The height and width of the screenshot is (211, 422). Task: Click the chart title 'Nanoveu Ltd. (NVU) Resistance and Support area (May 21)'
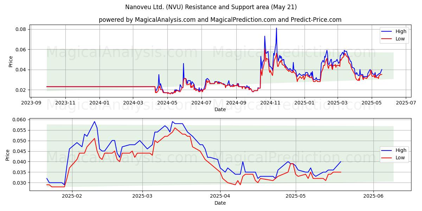coord(211,7)
